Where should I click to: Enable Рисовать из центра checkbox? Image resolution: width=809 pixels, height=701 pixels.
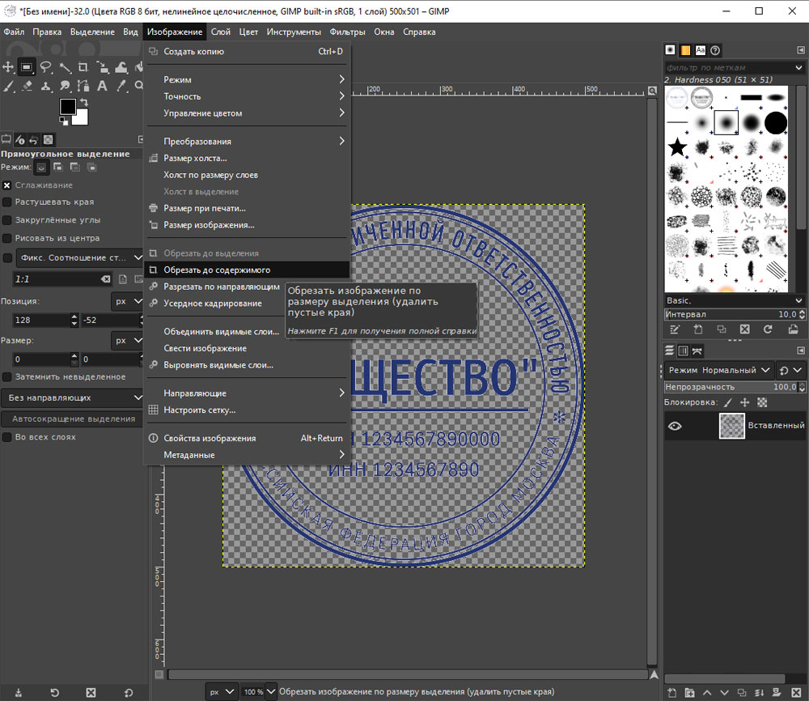click(x=6, y=238)
